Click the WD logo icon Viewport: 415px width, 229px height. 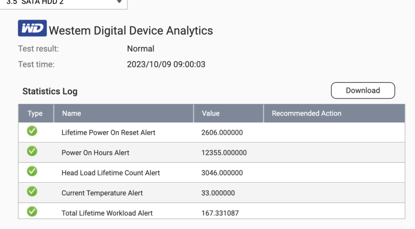32,28
